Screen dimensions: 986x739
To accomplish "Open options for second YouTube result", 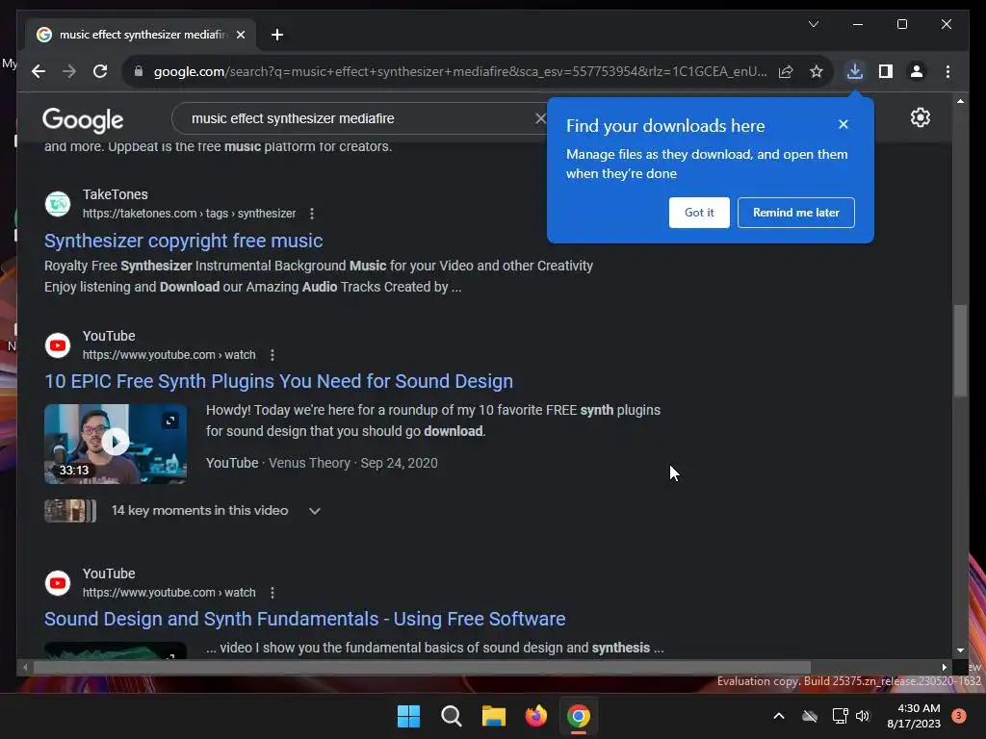I will pyautogui.click(x=272, y=593).
